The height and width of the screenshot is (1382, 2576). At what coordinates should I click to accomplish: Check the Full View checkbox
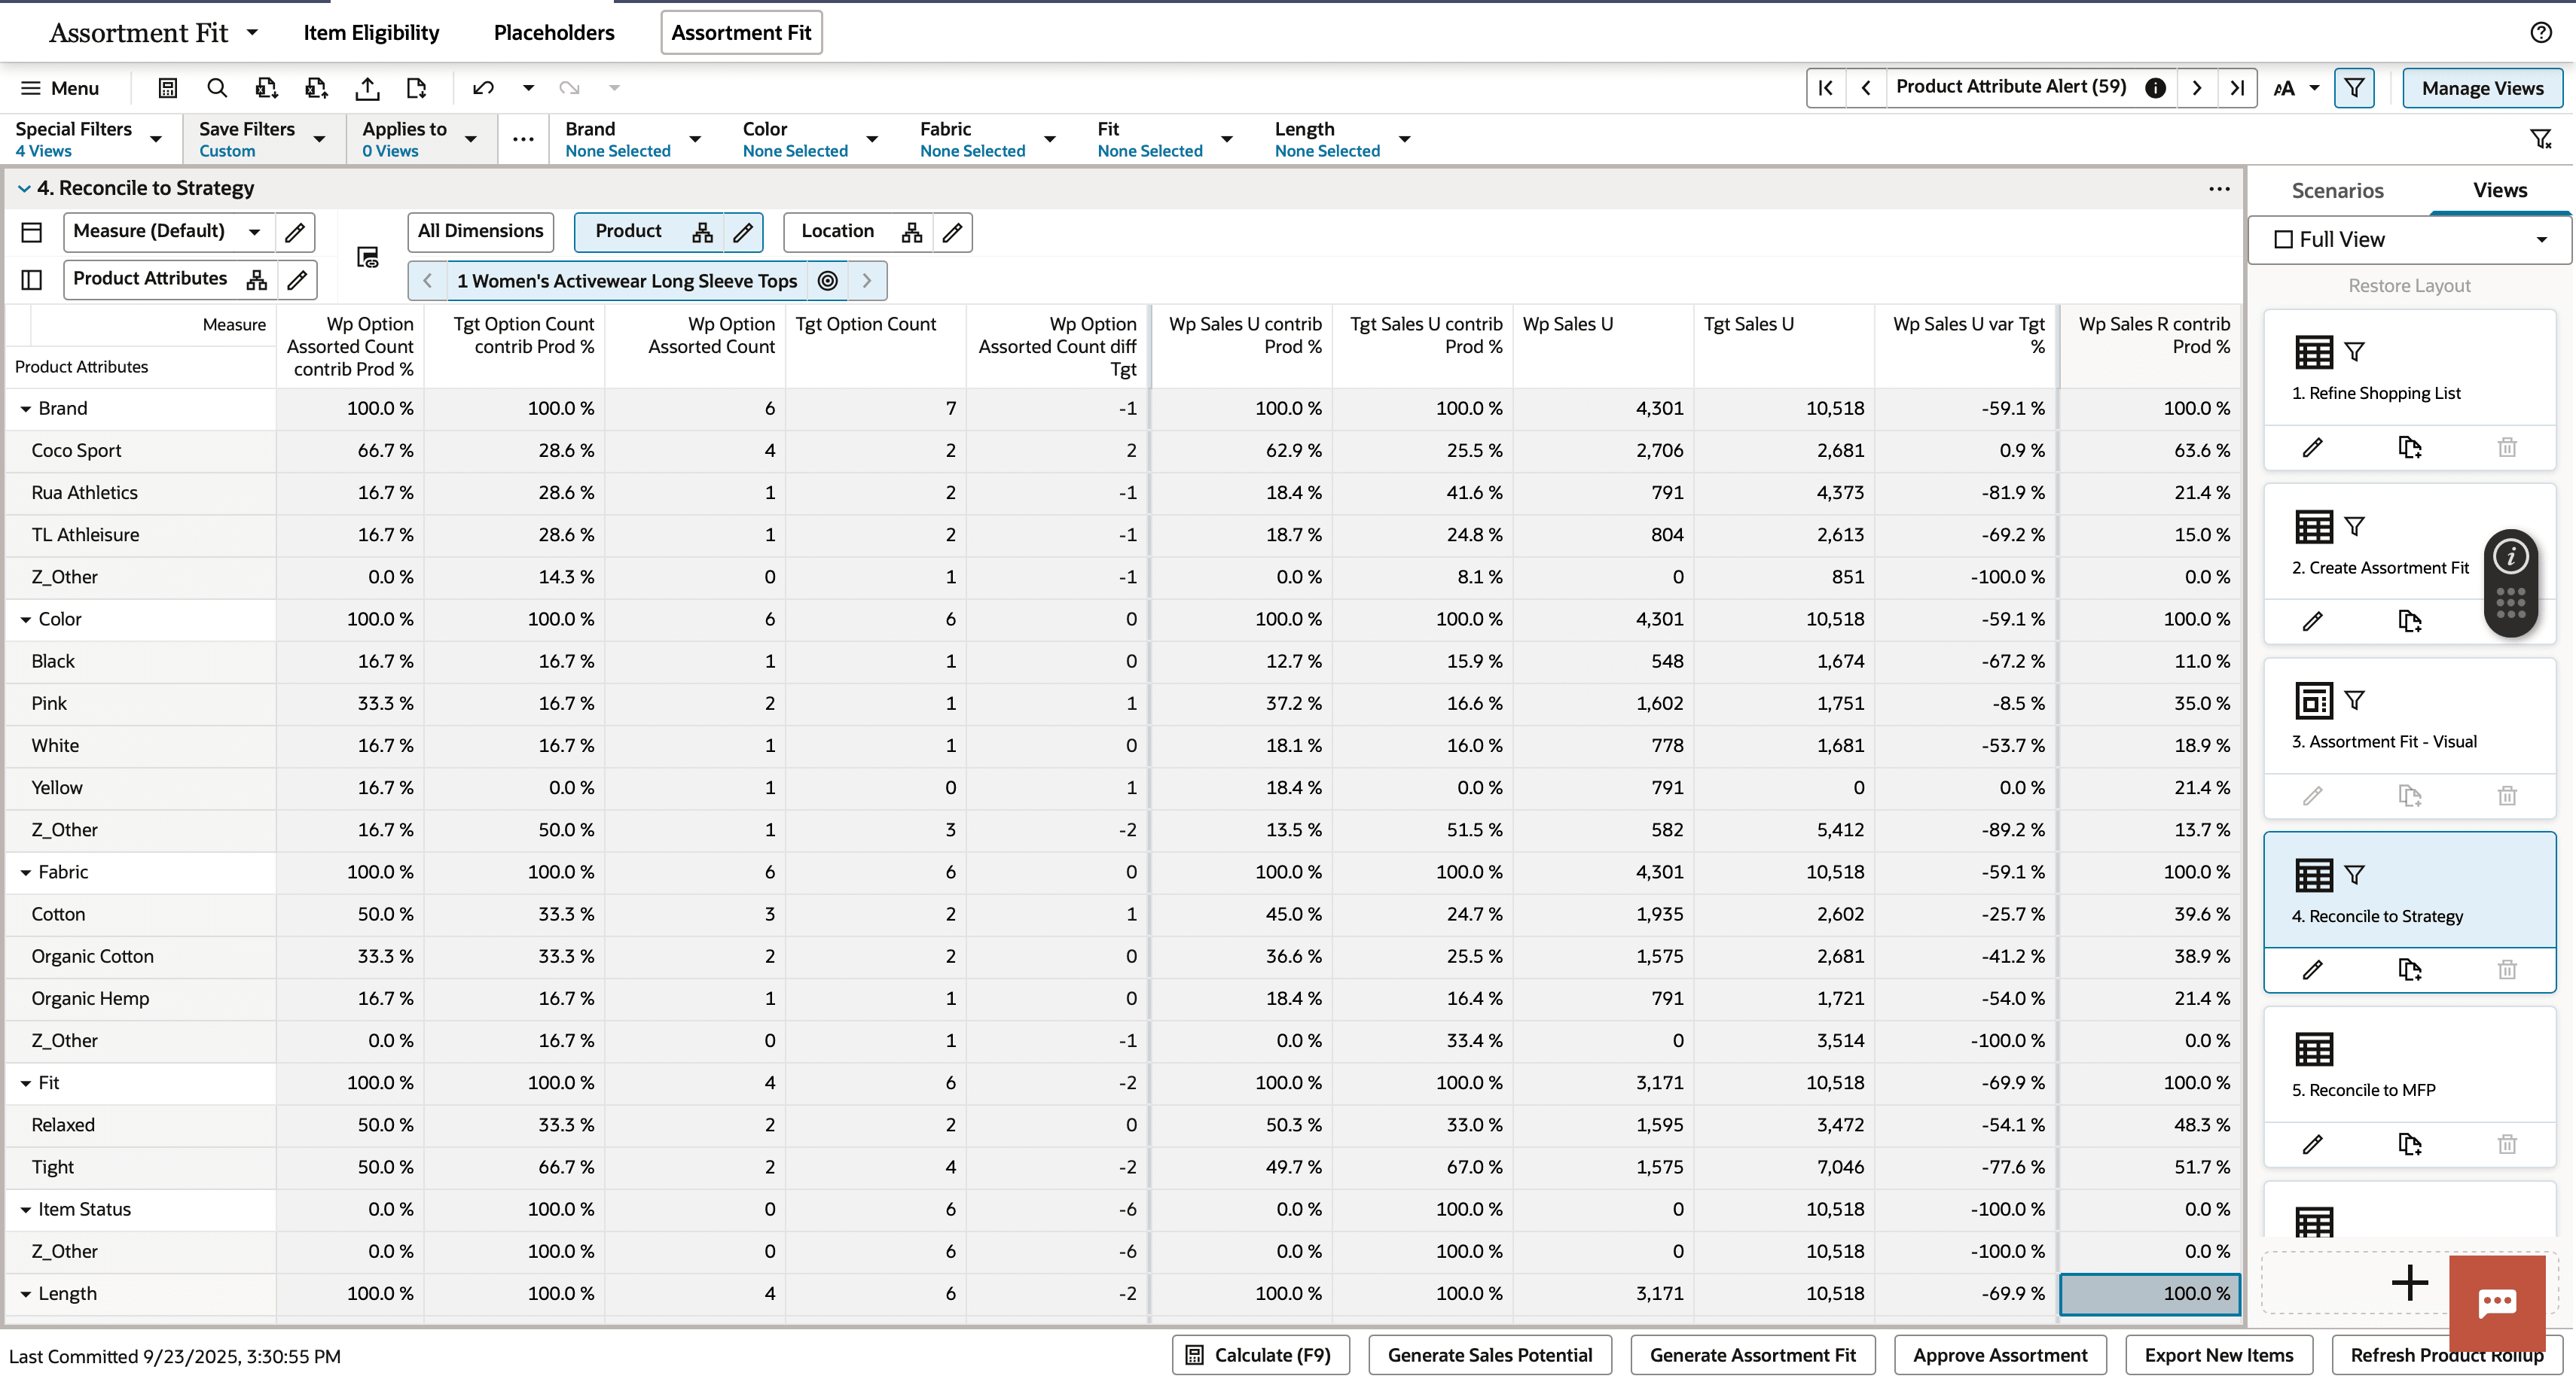coord(2283,240)
